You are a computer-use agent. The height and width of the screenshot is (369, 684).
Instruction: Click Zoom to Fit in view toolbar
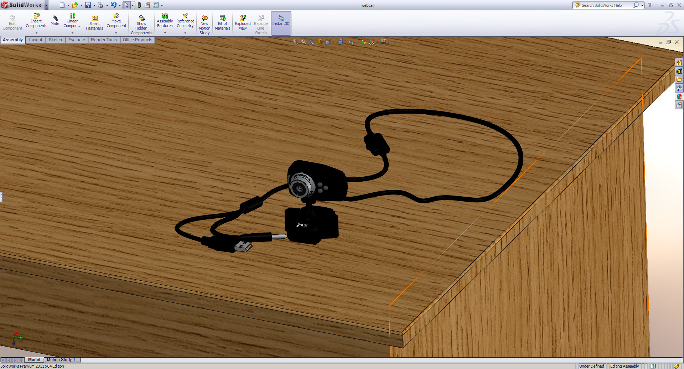(295, 42)
